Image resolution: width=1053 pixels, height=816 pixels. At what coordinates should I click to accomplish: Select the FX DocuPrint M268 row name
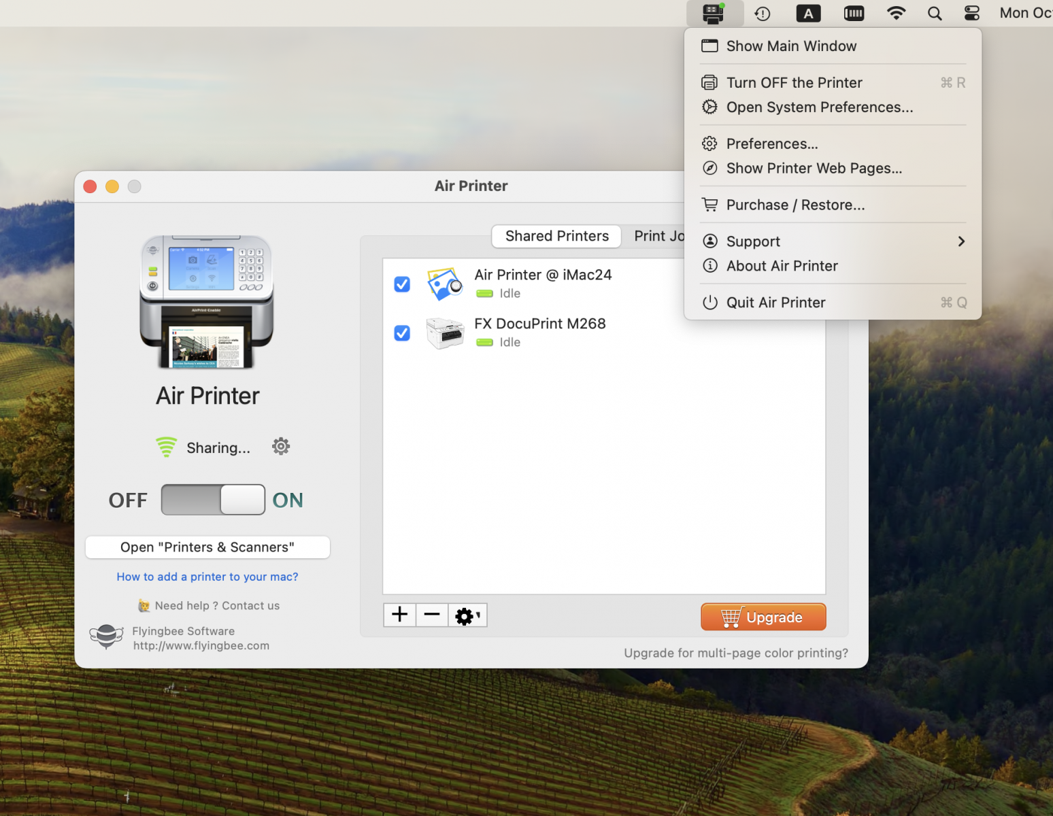(x=540, y=324)
